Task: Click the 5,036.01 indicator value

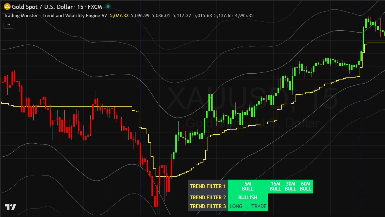Action: [x=161, y=15]
